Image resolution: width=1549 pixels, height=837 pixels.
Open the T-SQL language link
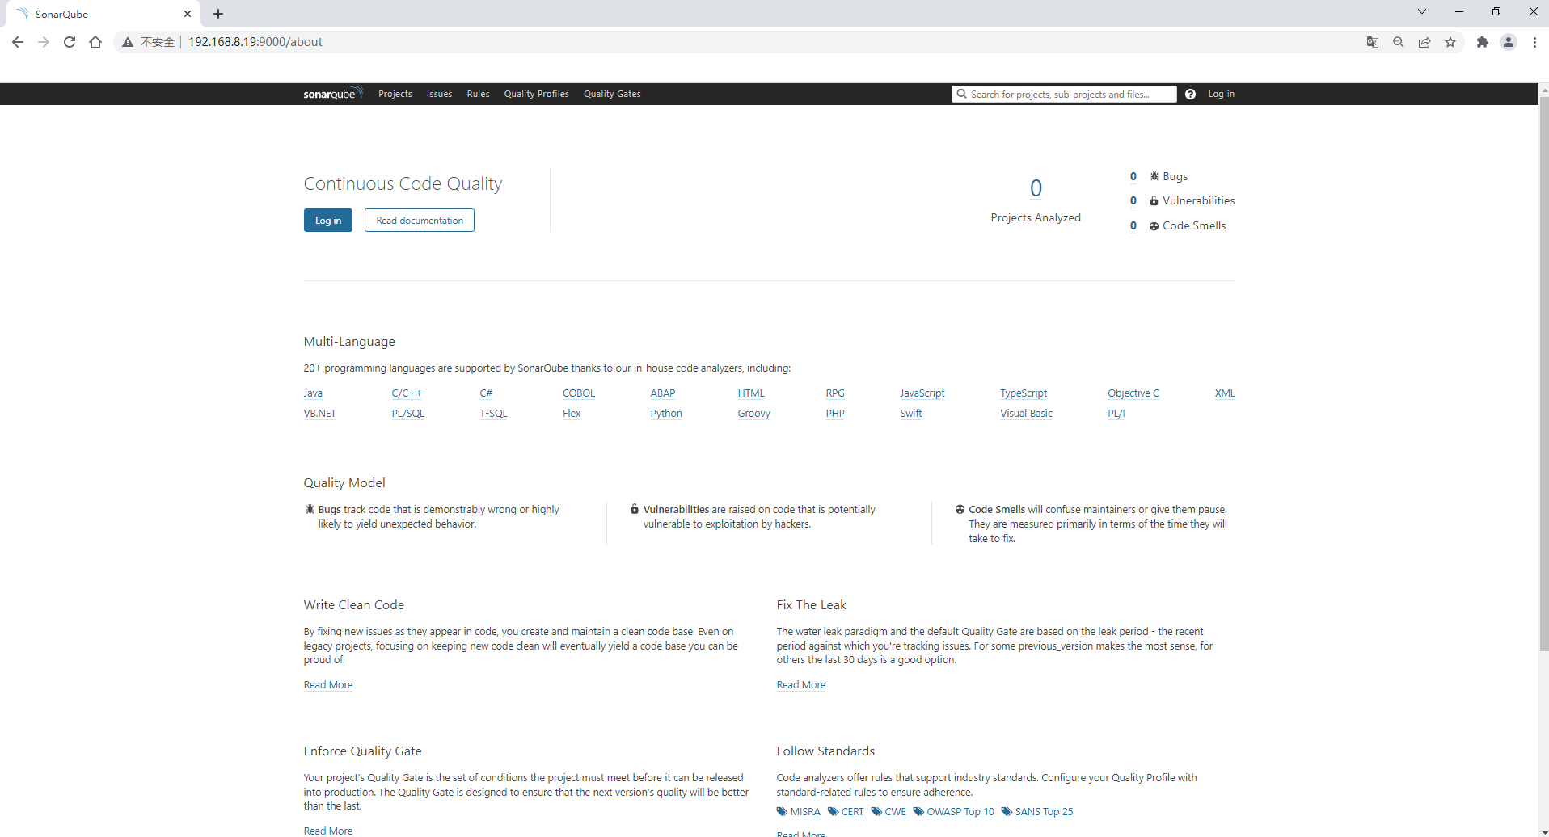(493, 414)
